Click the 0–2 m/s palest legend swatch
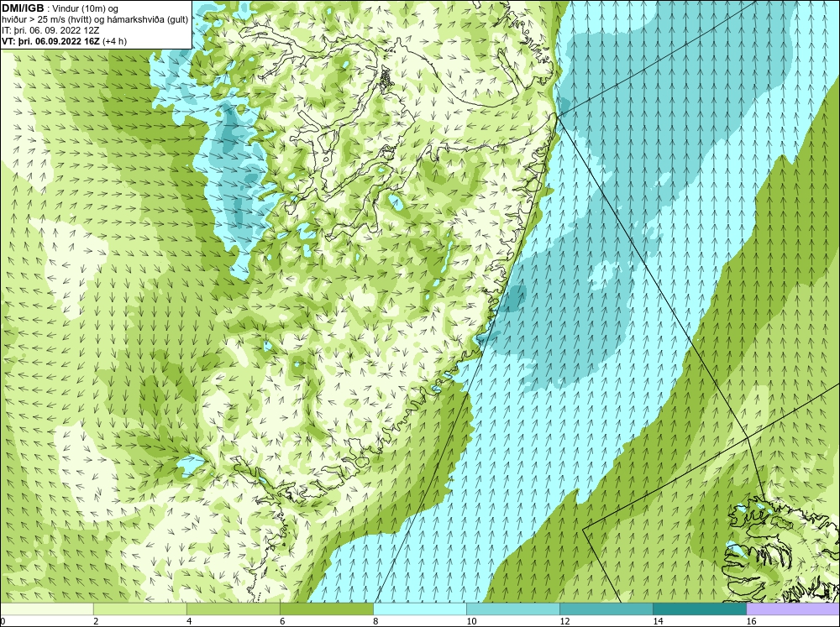The image size is (840, 627). click(46, 609)
